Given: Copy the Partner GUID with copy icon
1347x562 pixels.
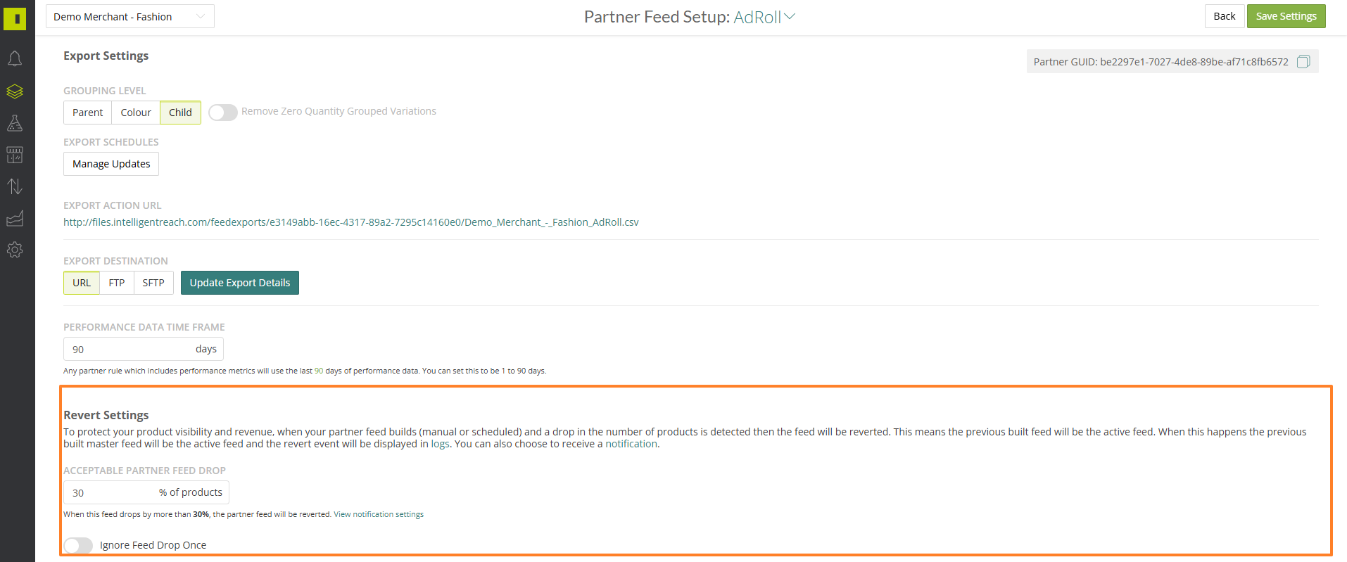Looking at the screenshot, I should point(1303,62).
